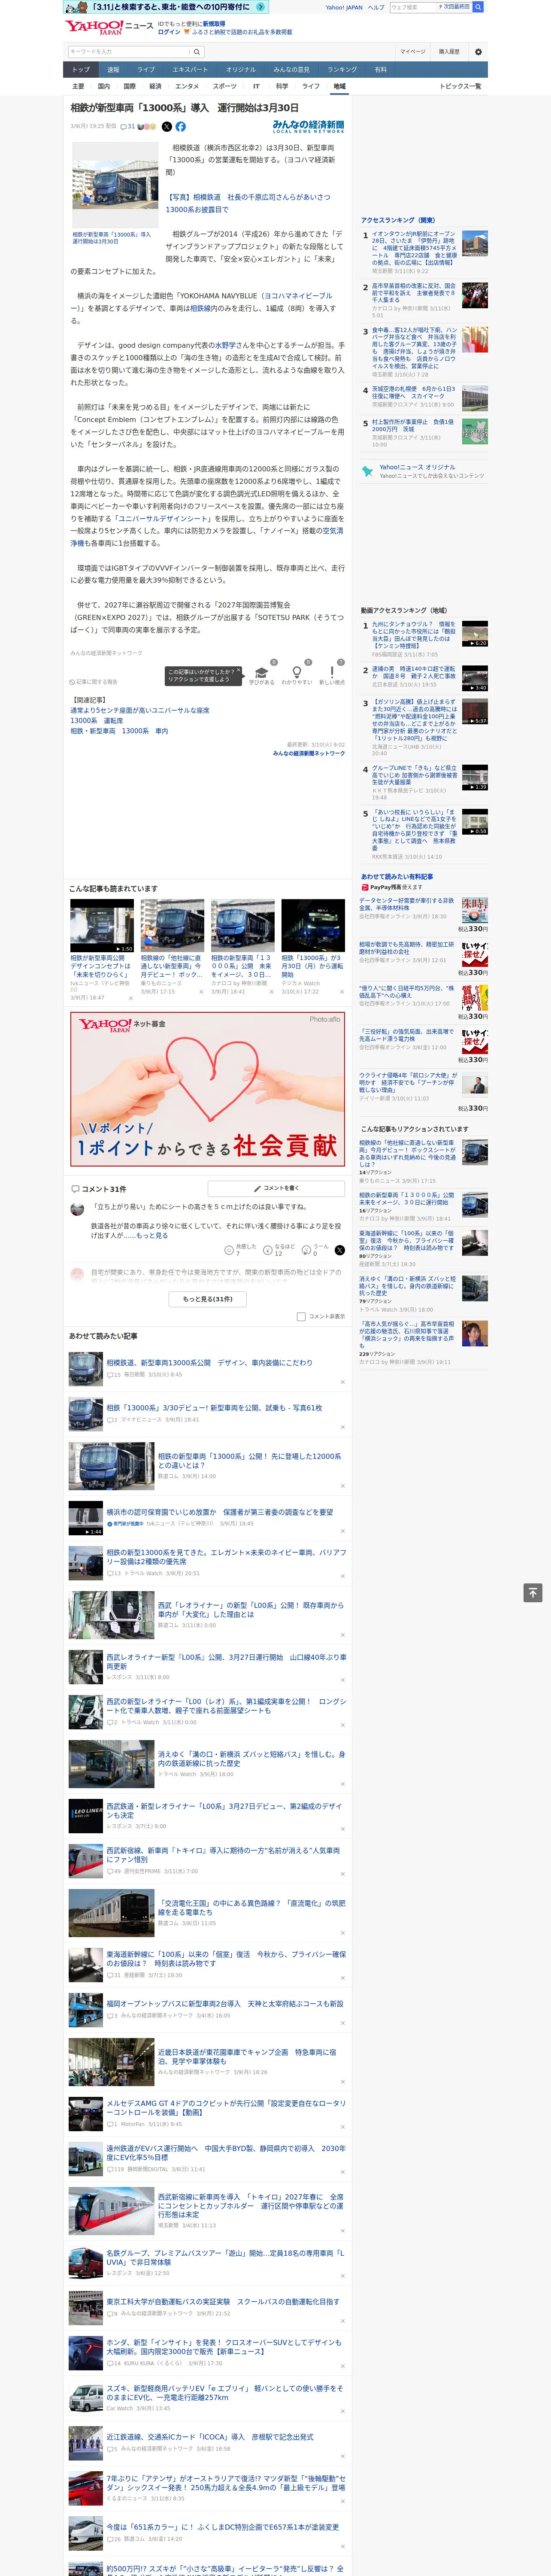Screen dimensions: 551x2576
Task: Open マイページ link
Action: point(413,51)
